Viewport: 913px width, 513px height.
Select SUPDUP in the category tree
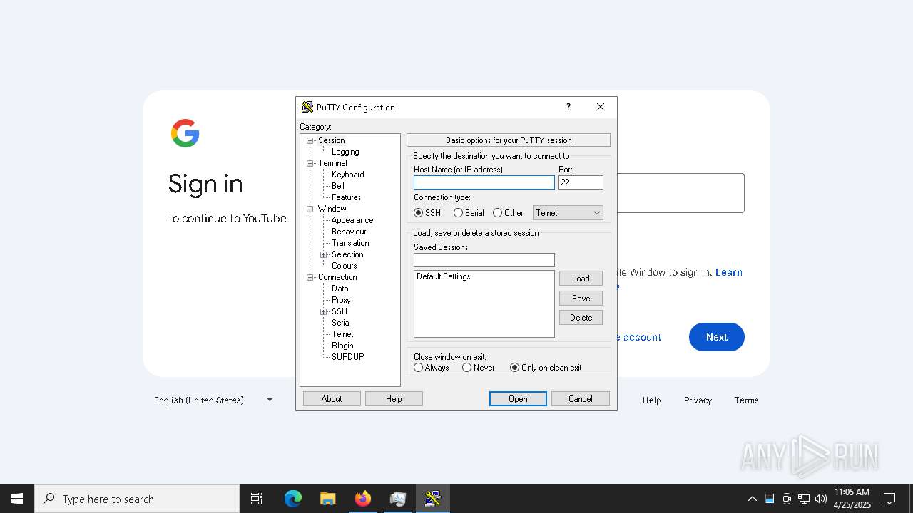coord(348,357)
